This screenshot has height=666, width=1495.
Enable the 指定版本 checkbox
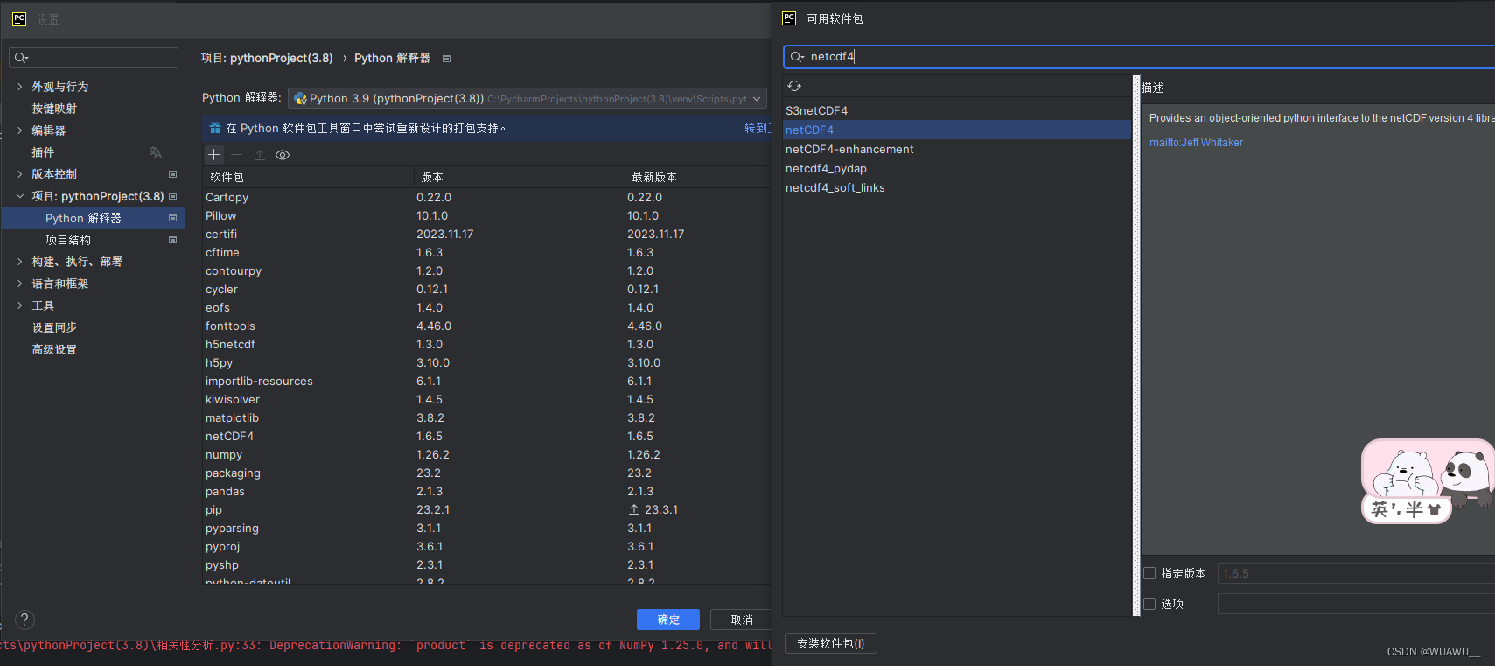point(1150,574)
